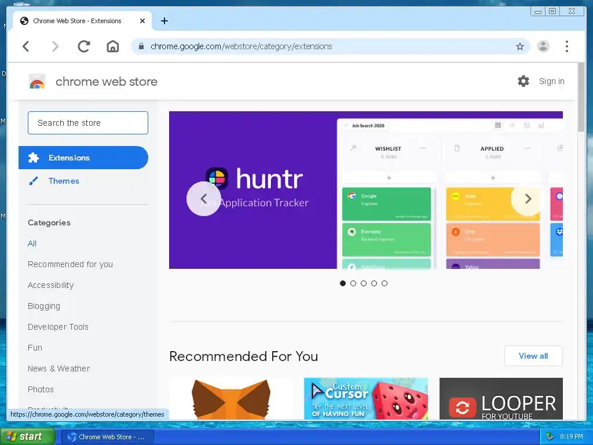
Task: Focus the Search the store field
Action: pos(88,123)
